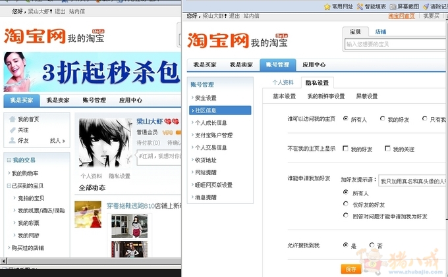Switch search to 店铺 tab
Viewport: 448px width, 277px height.
click(380, 32)
